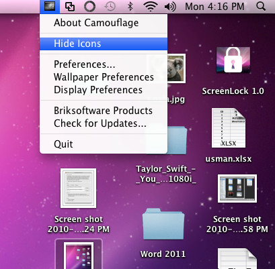Select the koala .jpg image thumbnail

[x=176, y=68]
